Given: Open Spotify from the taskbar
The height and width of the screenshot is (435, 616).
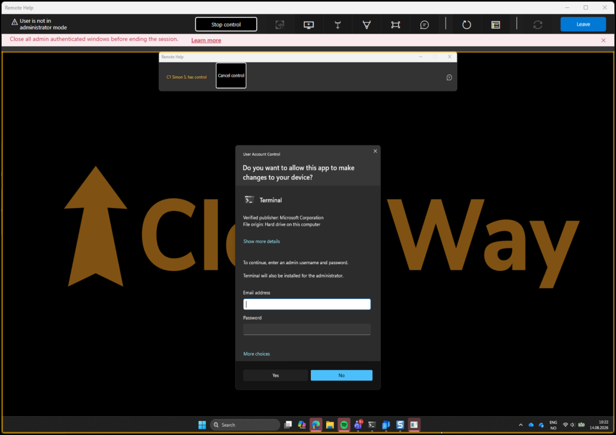Looking at the screenshot, I should (343, 425).
